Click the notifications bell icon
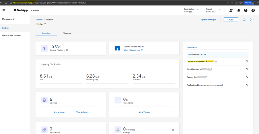259x134 pixels. tap(239, 10)
